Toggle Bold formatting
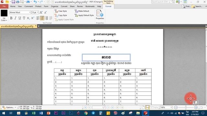The image size is (207, 116). click(11, 18)
